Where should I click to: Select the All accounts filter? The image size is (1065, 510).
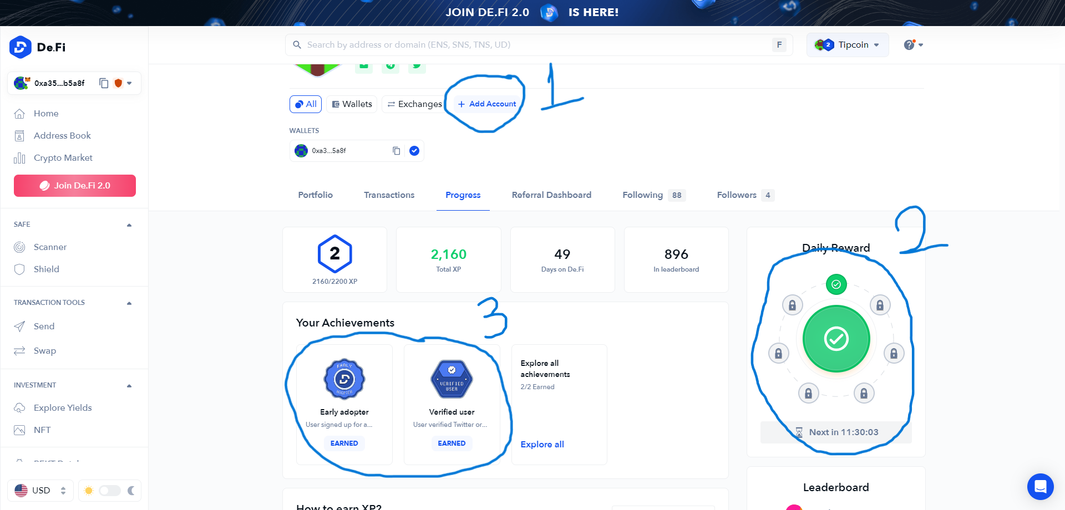(306, 104)
